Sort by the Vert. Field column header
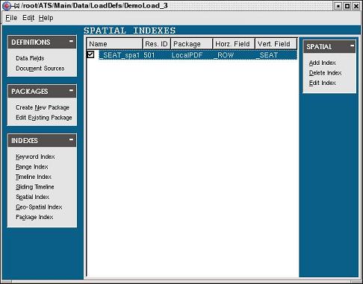Image resolution: width=363 pixels, height=284 pixels. (276, 44)
